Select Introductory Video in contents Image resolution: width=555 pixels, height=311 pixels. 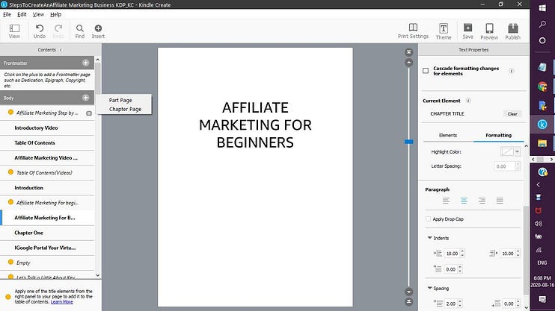[47, 128]
